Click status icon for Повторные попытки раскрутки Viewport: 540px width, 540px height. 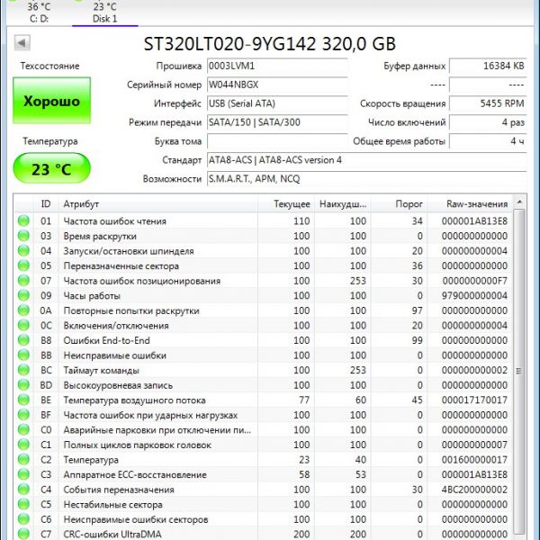23,310
